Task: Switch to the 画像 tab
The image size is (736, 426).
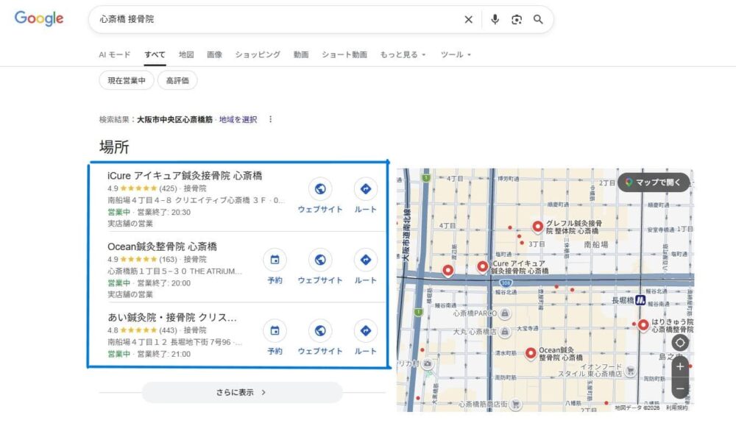Action: (214, 54)
